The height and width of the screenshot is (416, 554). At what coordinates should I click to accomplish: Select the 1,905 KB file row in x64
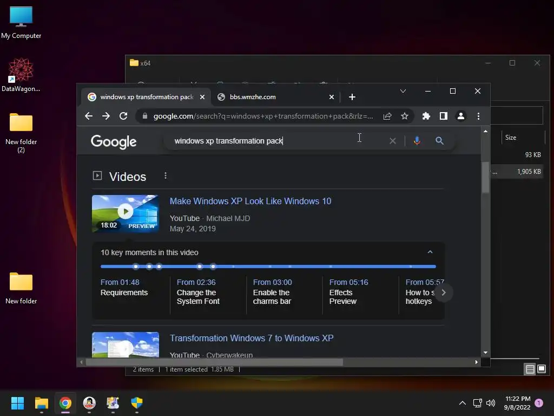pyautogui.click(x=517, y=172)
